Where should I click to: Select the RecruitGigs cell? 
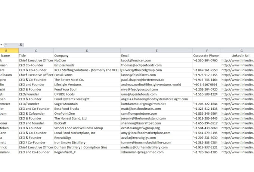point(87,138)
